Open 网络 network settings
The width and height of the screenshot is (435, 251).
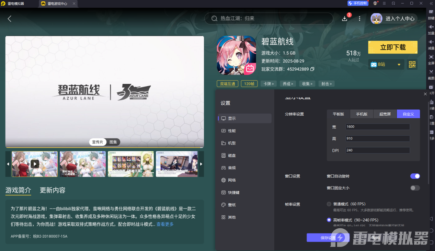pos(245,180)
